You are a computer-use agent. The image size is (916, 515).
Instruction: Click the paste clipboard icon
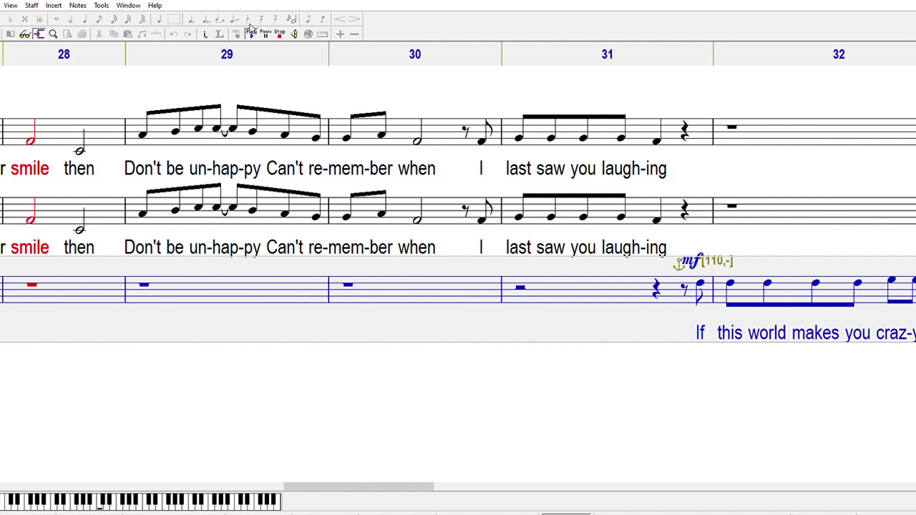(x=127, y=34)
